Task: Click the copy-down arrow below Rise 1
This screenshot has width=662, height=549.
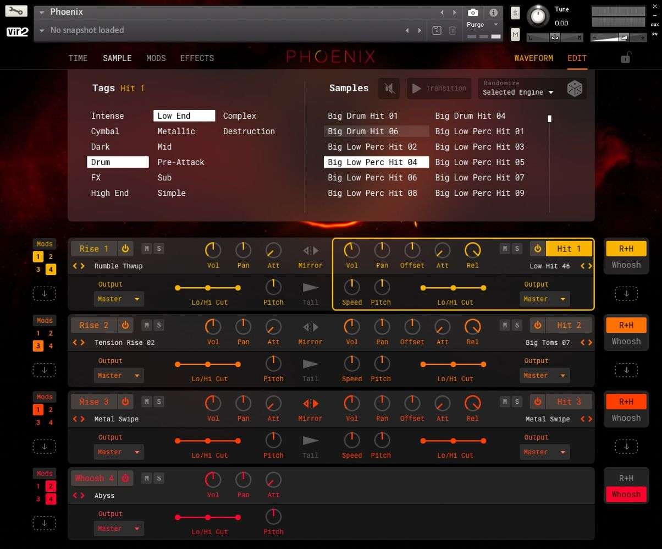Action: click(x=44, y=293)
